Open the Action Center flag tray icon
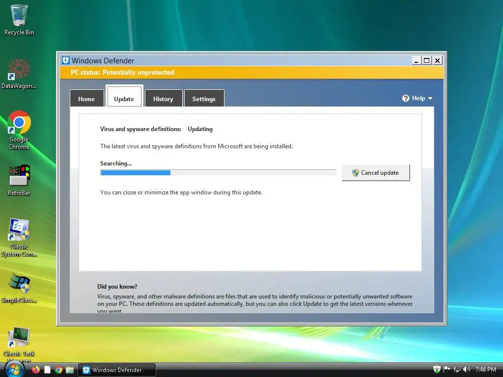The image size is (503, 377). (x=447, y=369)
